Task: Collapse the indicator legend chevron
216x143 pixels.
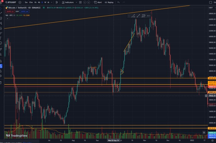Action: [x=8, y=19]
